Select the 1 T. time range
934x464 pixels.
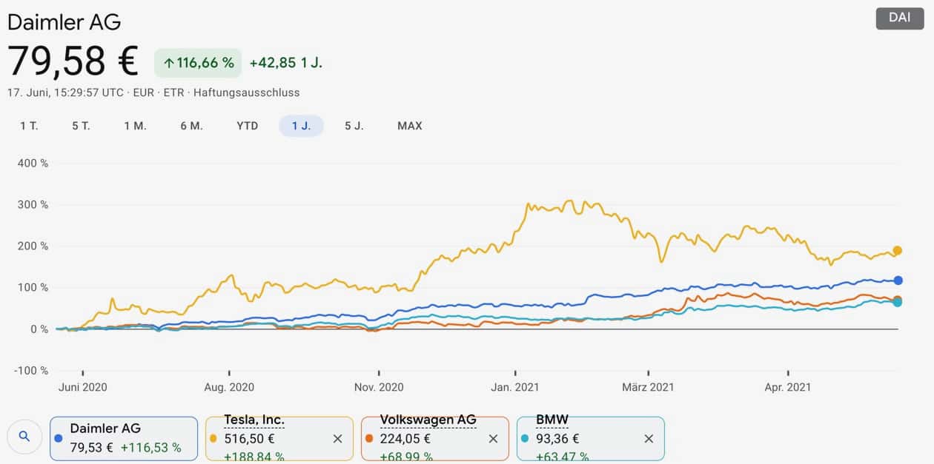(x=29, y=126)
